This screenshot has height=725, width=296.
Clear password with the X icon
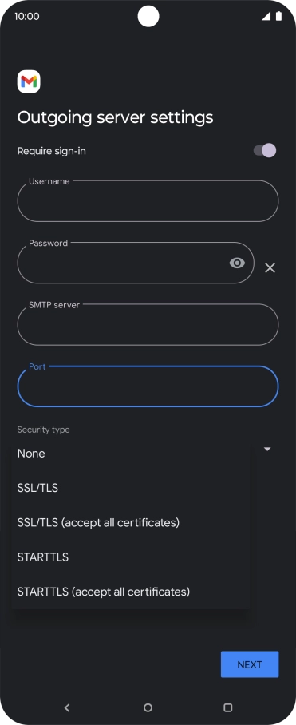click(270, 267)
